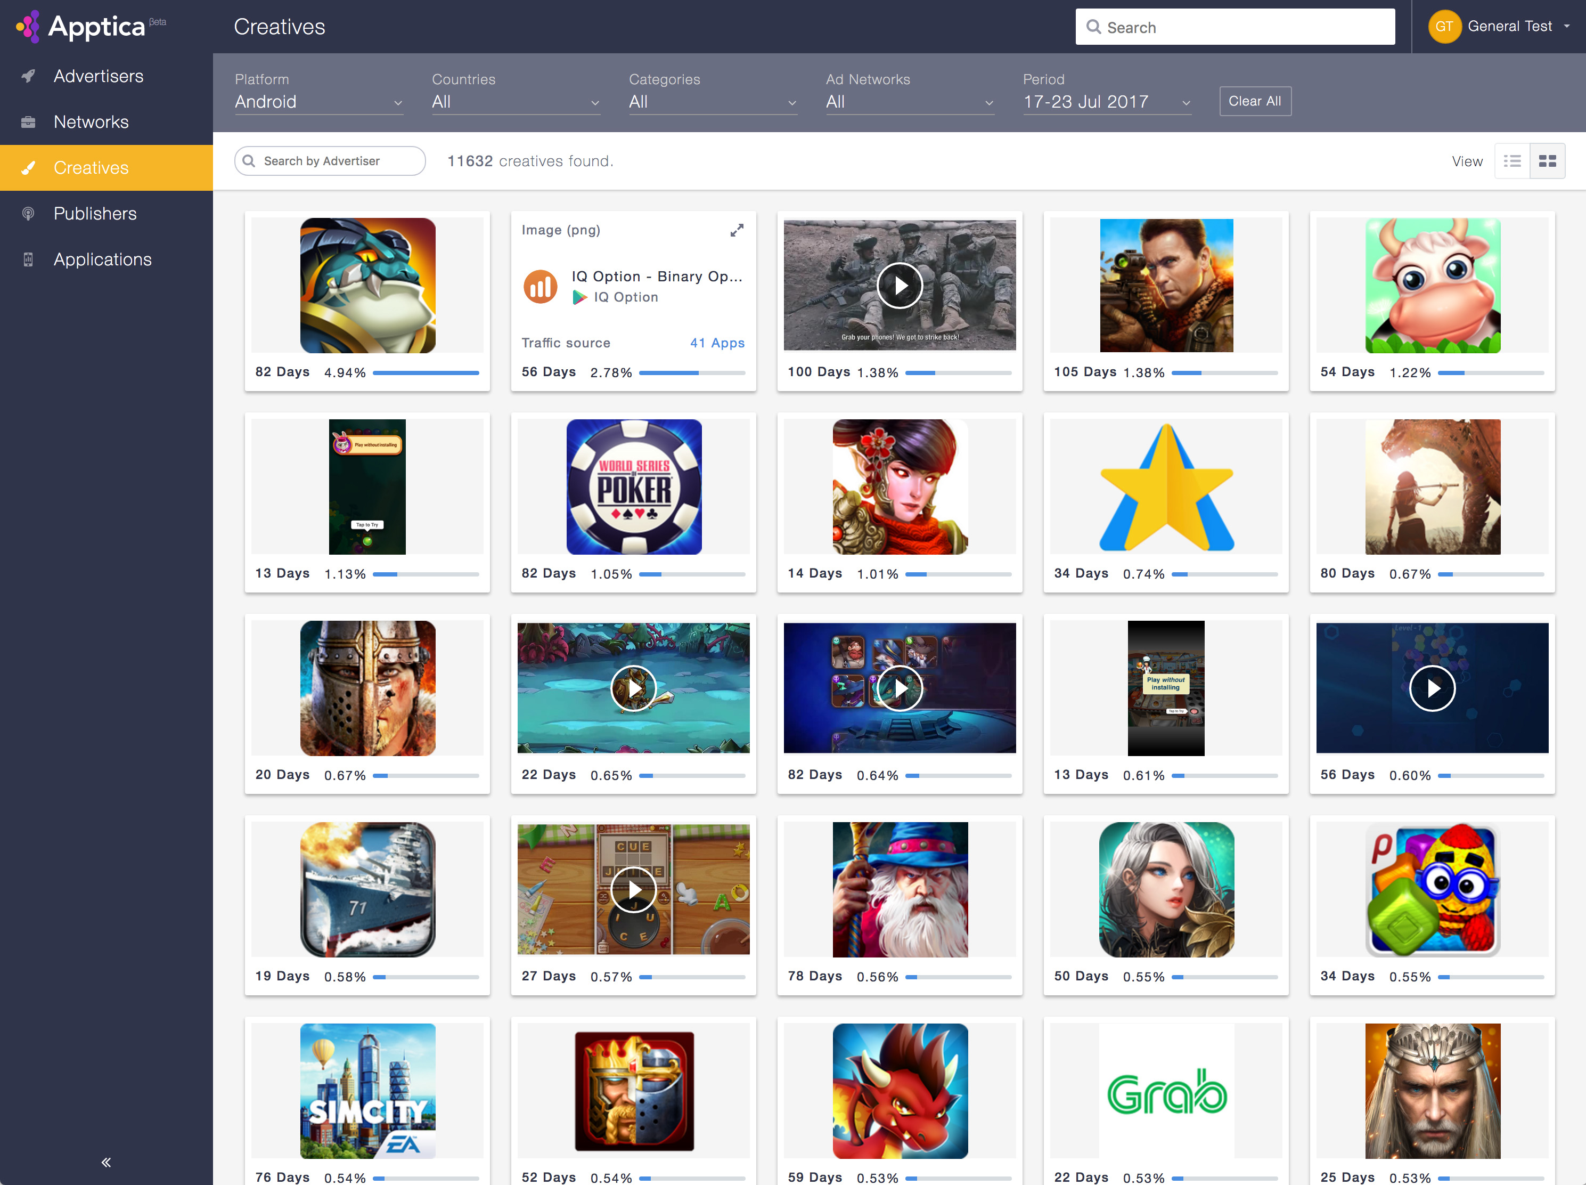Expand the IQ Option image creative
1586x1185 pixels.
click(x=737, y=230)
